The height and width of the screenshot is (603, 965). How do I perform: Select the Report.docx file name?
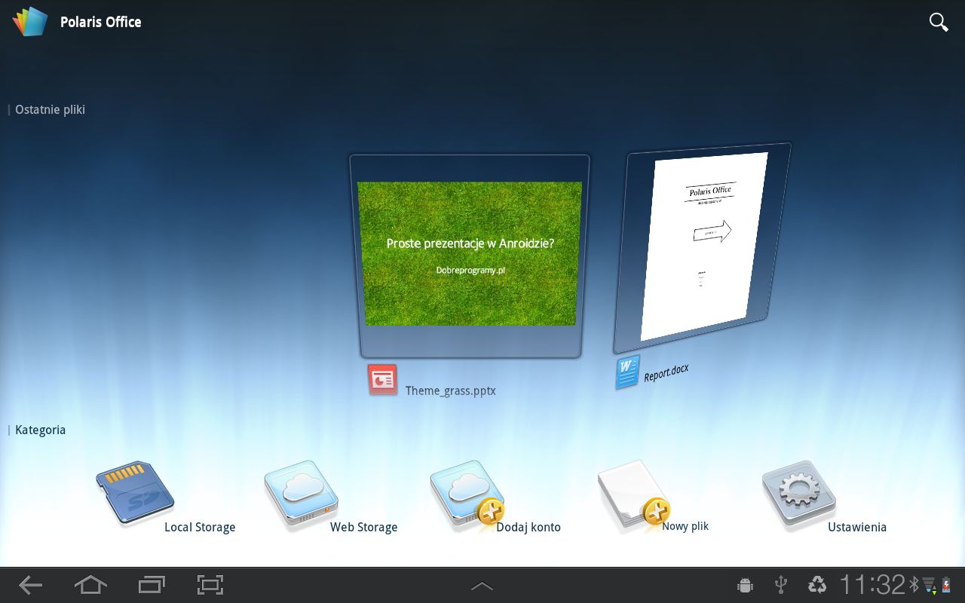[x=666, y=373]
